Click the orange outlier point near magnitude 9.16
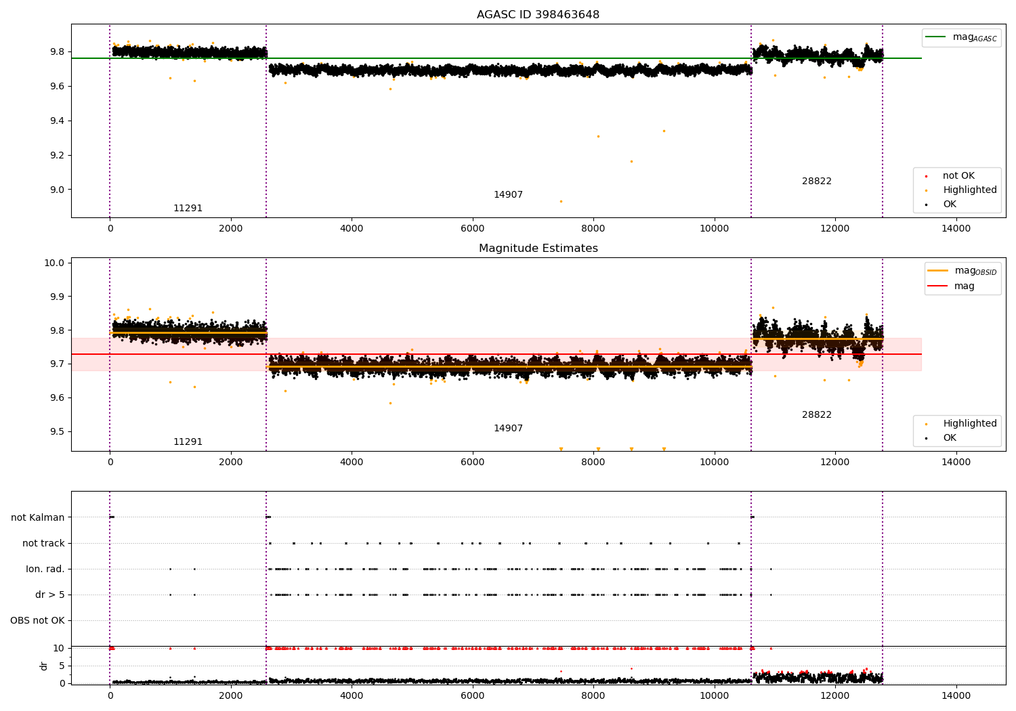The height and width of the screenshot is (711, 1016). [x=631, y=161]
